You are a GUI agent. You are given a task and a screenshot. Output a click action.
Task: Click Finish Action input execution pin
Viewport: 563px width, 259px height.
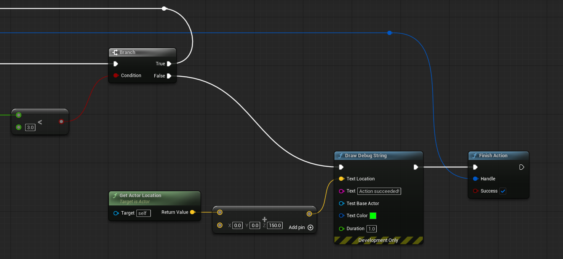tap(475, 167)
